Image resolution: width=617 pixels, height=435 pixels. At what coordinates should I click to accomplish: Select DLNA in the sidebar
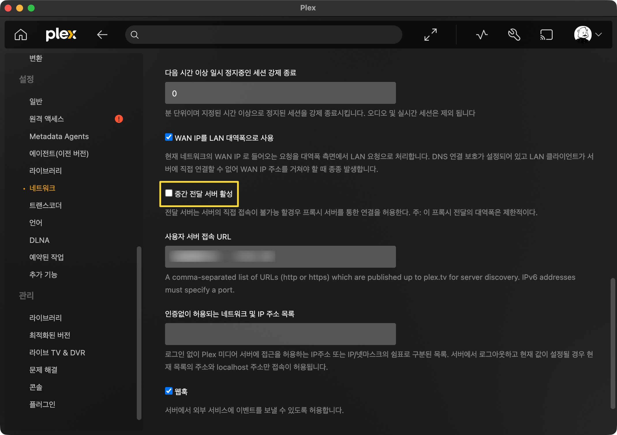(40, 240)
